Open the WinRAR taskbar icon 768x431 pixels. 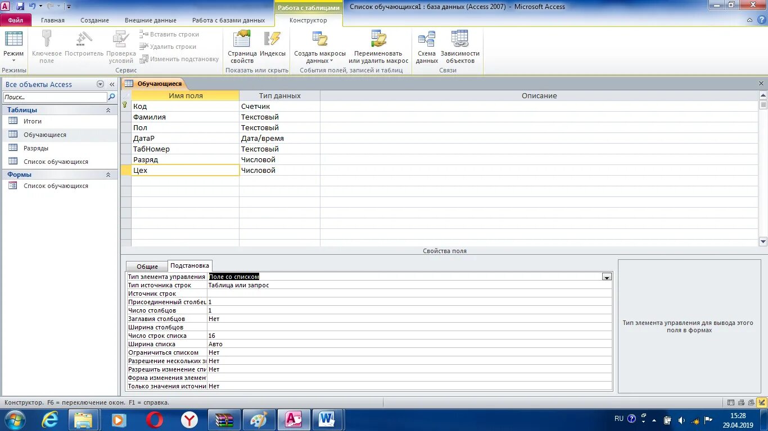[x=224, y=420]
